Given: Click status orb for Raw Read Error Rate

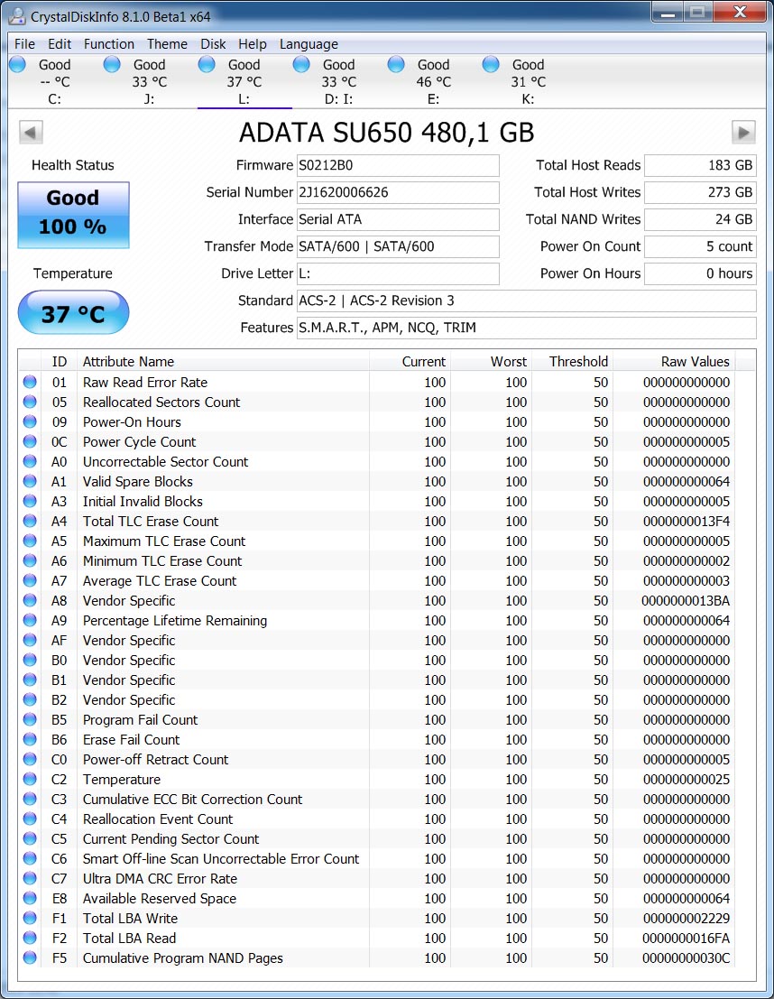Looking at the screenshot, I should [x=29, y=382].
